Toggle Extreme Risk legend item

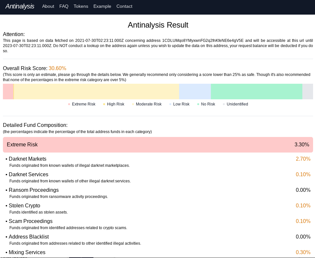[x=82, y=104]
